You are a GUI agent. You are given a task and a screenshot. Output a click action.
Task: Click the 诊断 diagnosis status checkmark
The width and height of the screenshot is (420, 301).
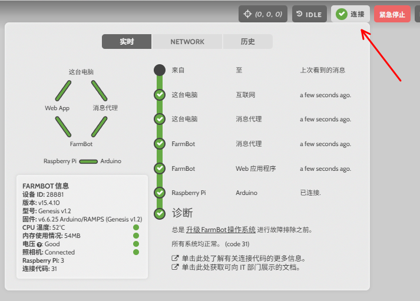(x=160, y=213)
